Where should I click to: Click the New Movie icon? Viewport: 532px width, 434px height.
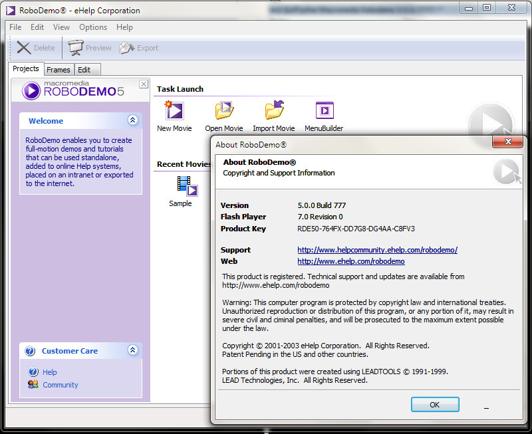[x=174, y=111]
